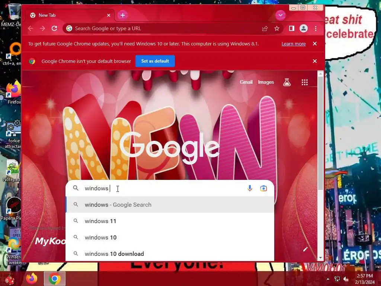The height and width of the screenshot is (286, 381).
Task: Open Images link
Action: pos(266,82)
